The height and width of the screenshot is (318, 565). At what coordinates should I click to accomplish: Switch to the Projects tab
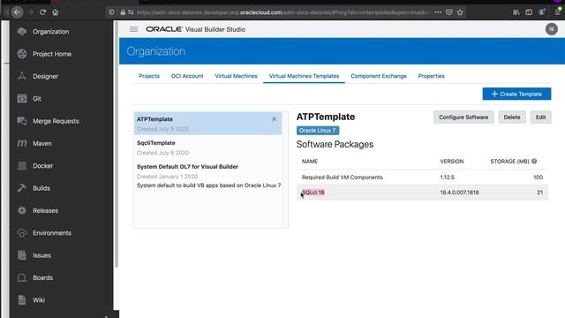(x=149, y=76)
